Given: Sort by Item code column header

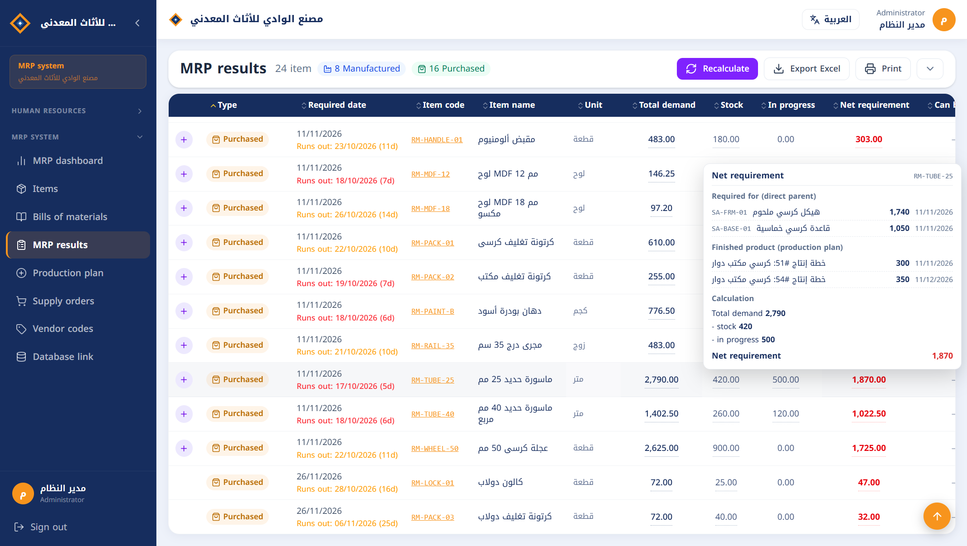Looking at the screenshot, I should tap(440, 105).
